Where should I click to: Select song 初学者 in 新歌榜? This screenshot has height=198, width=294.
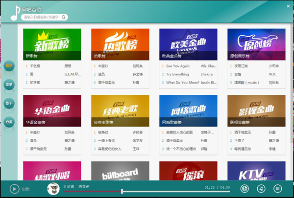tap(35, 83)
